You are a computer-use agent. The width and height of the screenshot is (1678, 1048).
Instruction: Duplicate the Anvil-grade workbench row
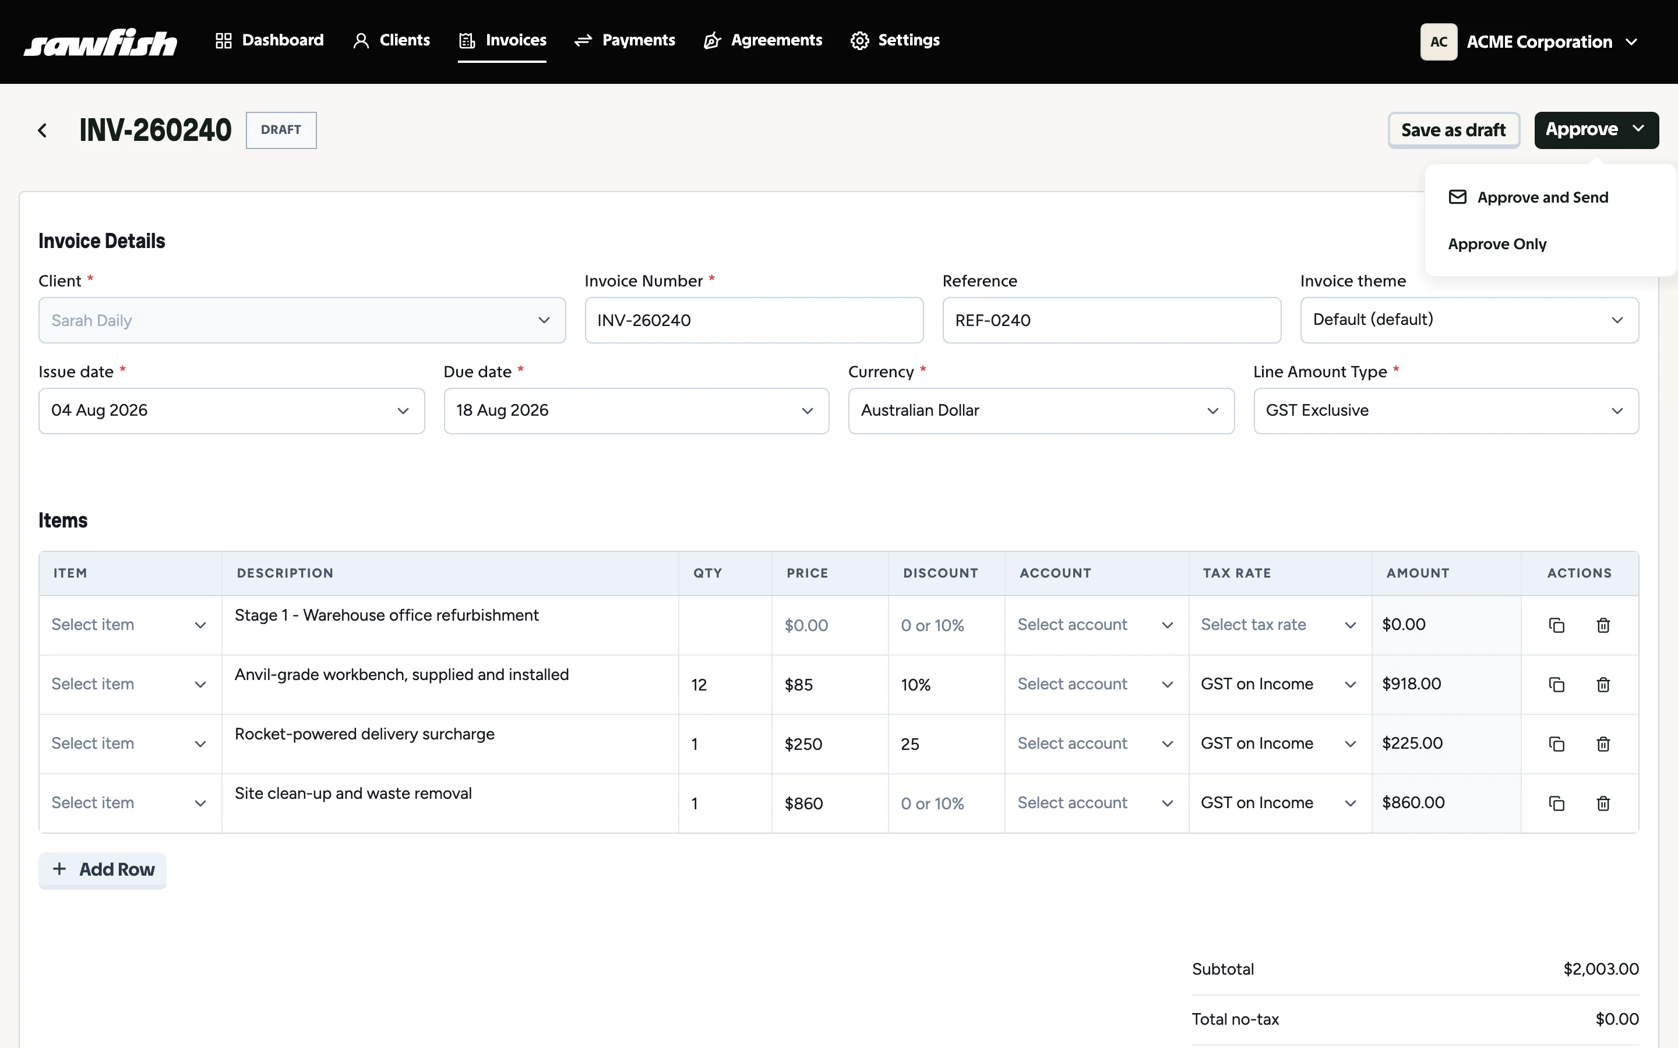pos(1557,685)
